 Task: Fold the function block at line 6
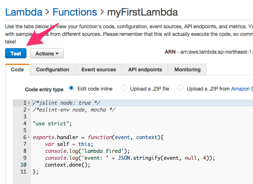coord(29,138)
